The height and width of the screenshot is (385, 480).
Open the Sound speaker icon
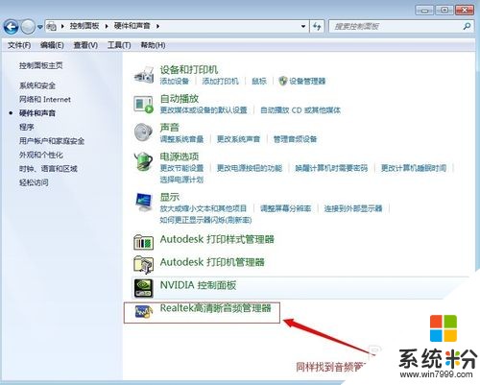[143, 132]
